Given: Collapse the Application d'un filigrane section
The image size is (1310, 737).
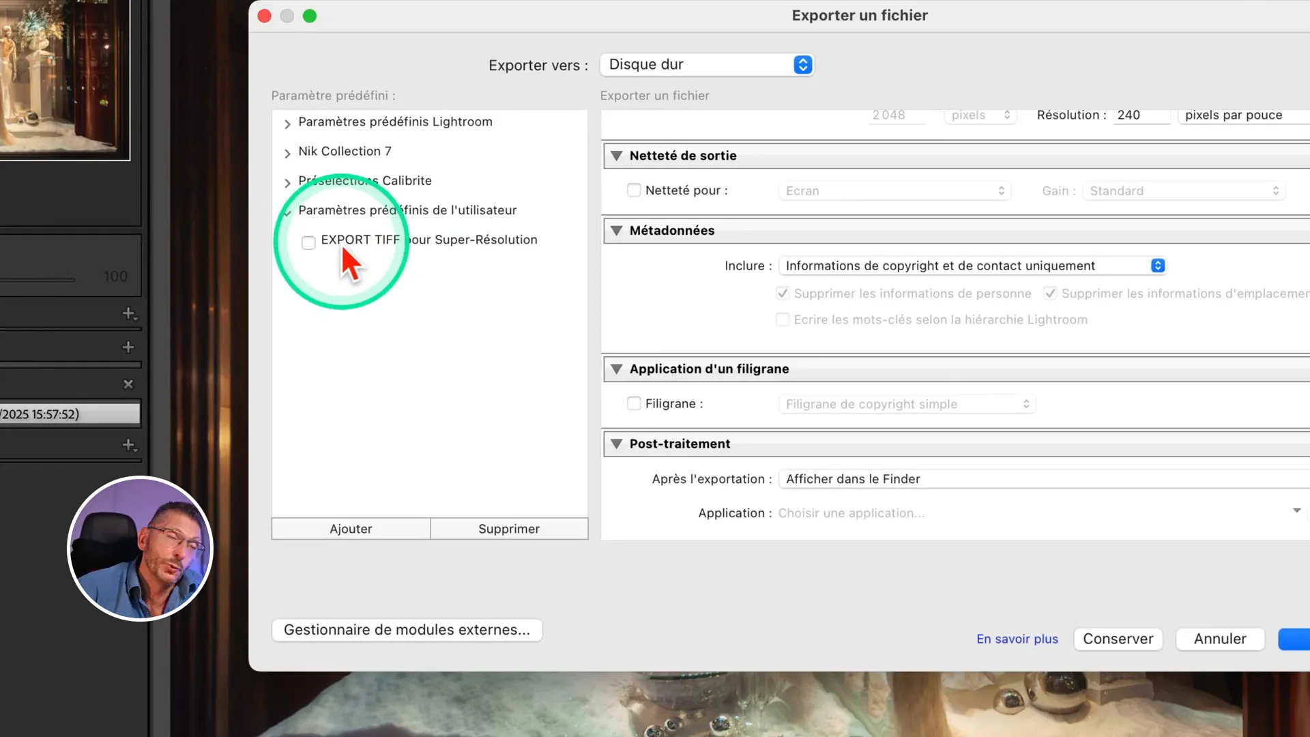Looking at the screenshot, I should pos(617,369).
